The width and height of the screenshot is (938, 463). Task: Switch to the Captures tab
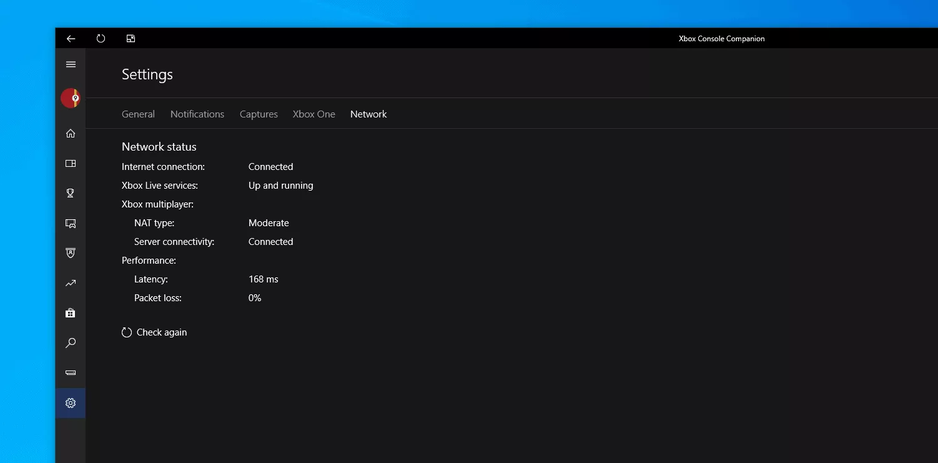(259, 114)
